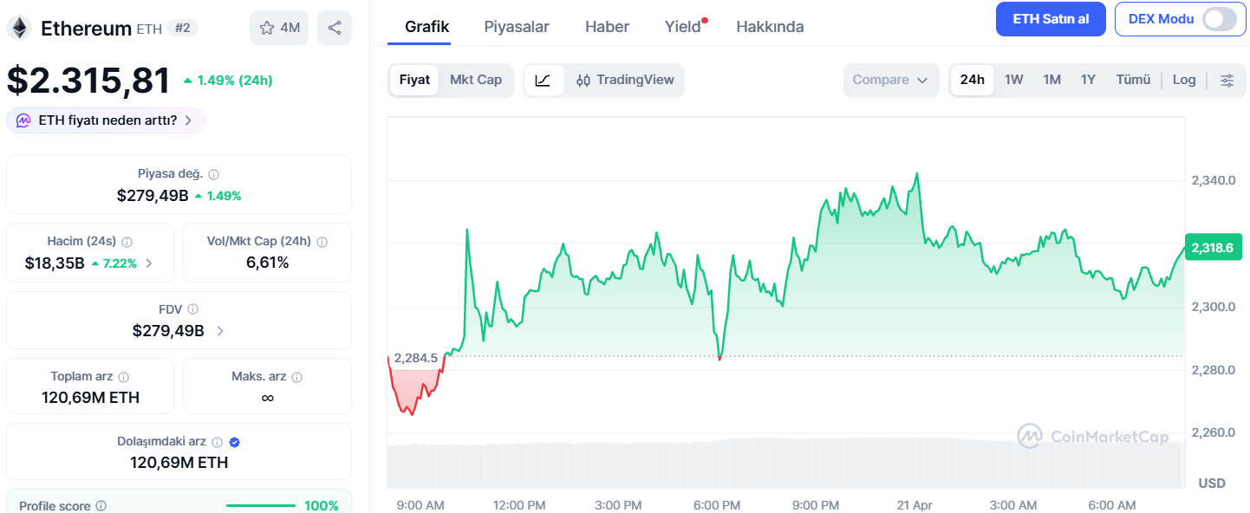Image resolution: width=1250 pixels, height=513 pixels.
Task: Set chart range to 1Y
Action: 1089,80
